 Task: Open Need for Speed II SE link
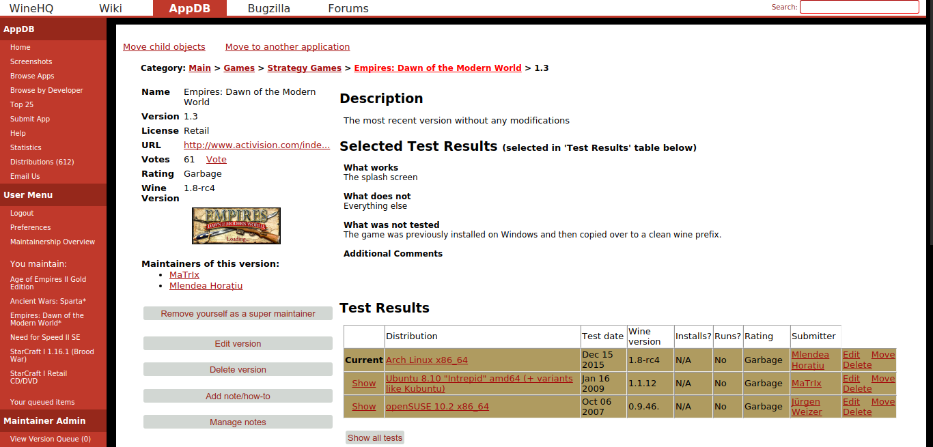pyautogui.click(x=45, y=337)
